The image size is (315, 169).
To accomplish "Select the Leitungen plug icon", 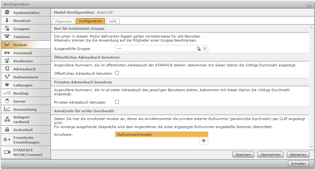I will (7, 85).
